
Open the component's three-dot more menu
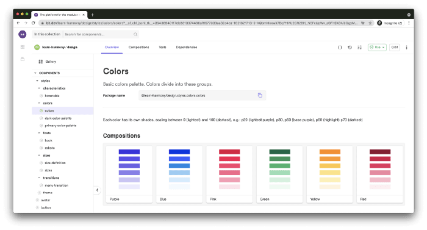(x=407, y=48)
